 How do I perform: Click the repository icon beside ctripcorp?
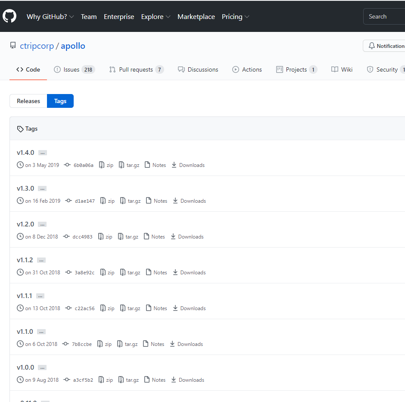coord(13,46)
